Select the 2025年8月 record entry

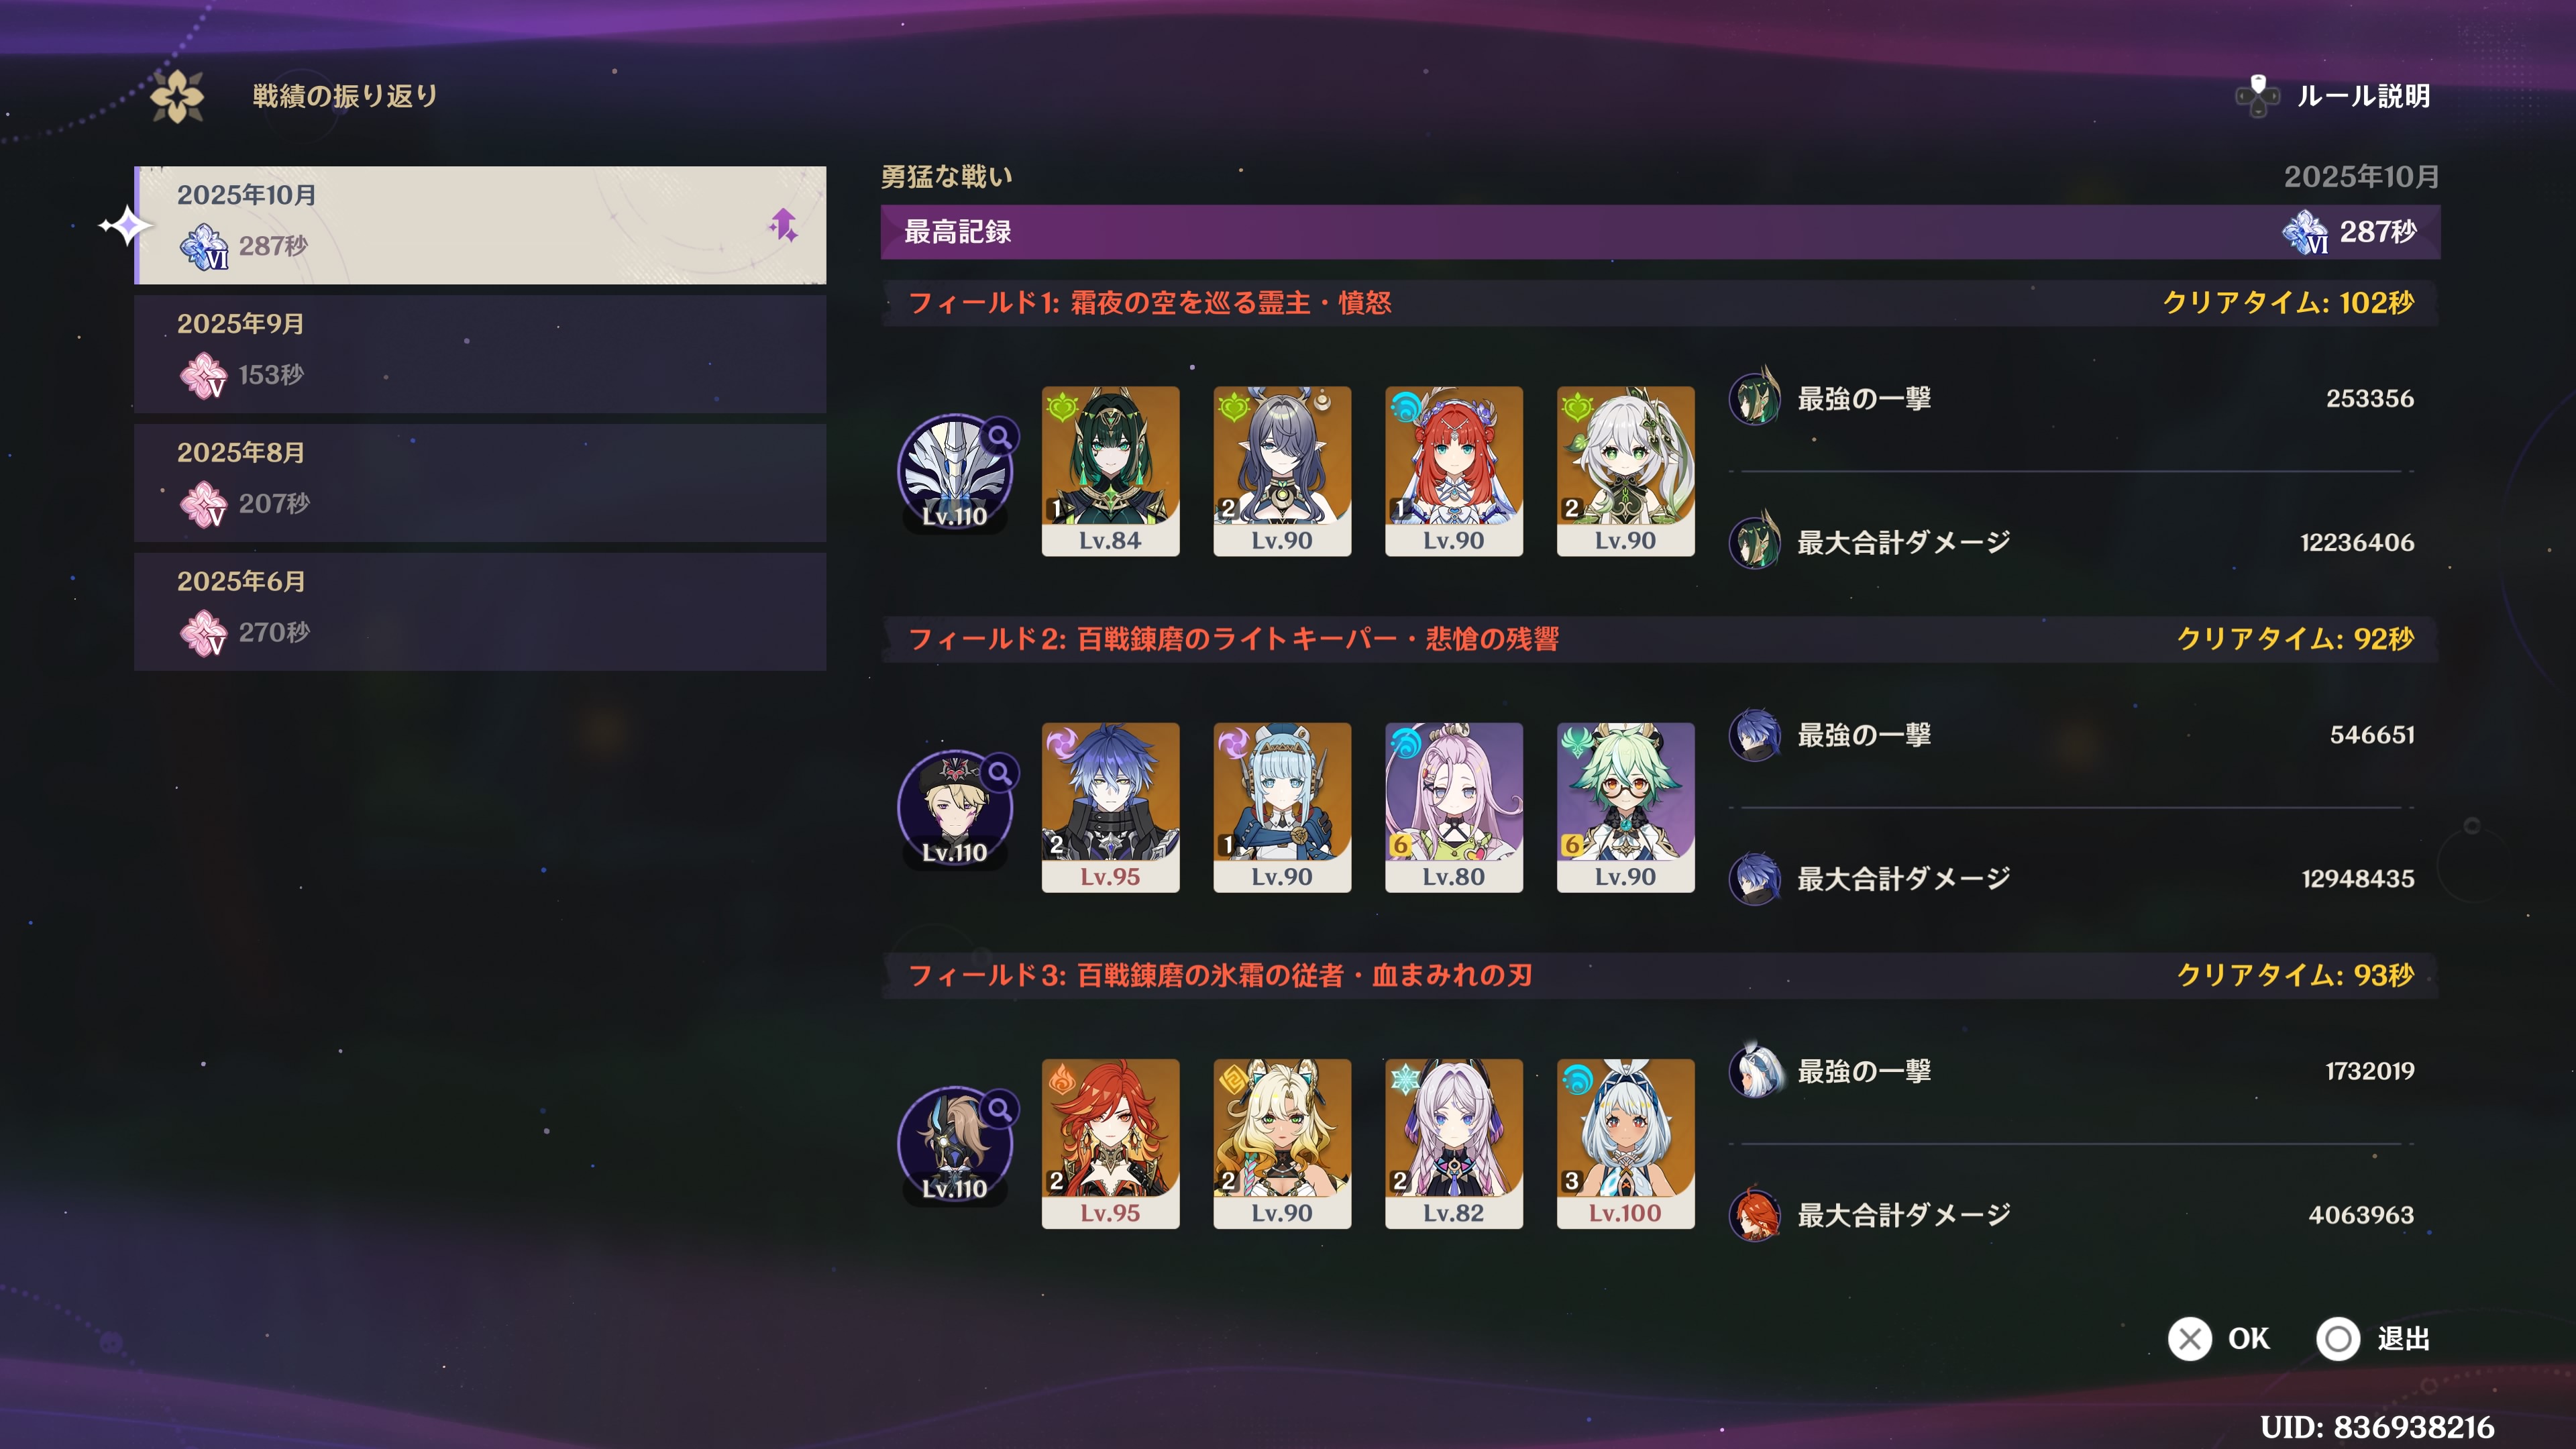point(480,482)
